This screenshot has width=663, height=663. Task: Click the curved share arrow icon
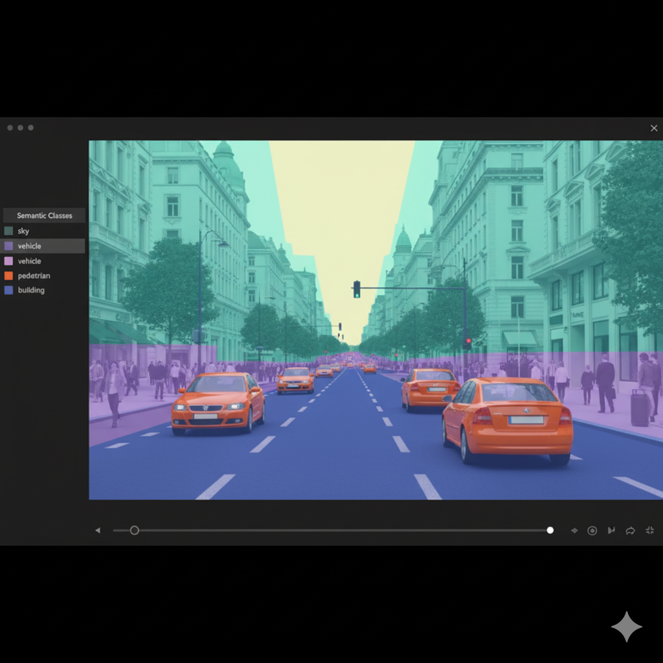pyautogui.click(x=630, y=530)
